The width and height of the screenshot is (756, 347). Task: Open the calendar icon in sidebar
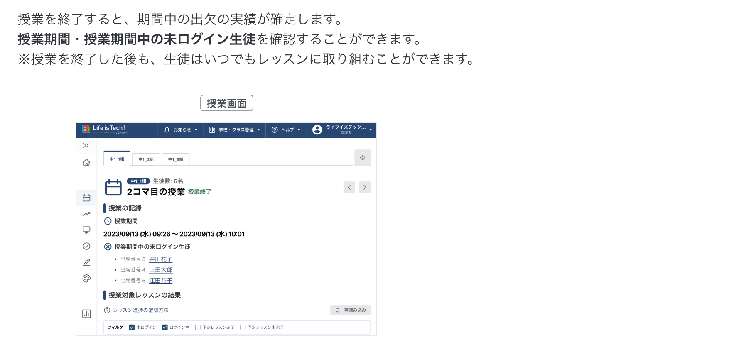click(86, 198)
